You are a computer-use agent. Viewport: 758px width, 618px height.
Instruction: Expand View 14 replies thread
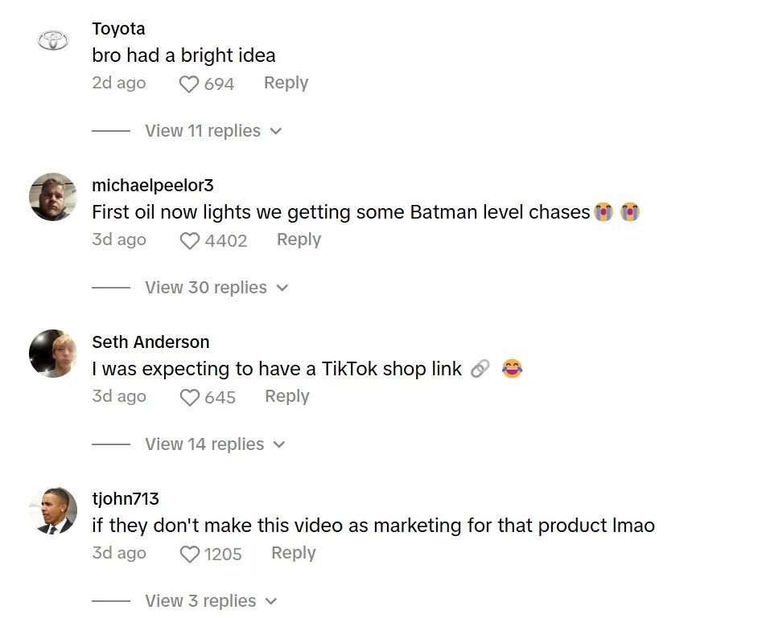214,444
